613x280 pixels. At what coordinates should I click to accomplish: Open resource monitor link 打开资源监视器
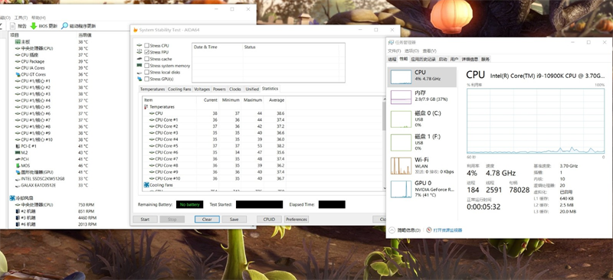(447, 230)
